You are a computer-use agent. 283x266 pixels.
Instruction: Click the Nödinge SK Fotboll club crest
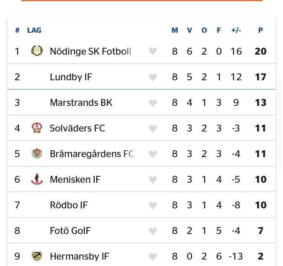(37, 51)
